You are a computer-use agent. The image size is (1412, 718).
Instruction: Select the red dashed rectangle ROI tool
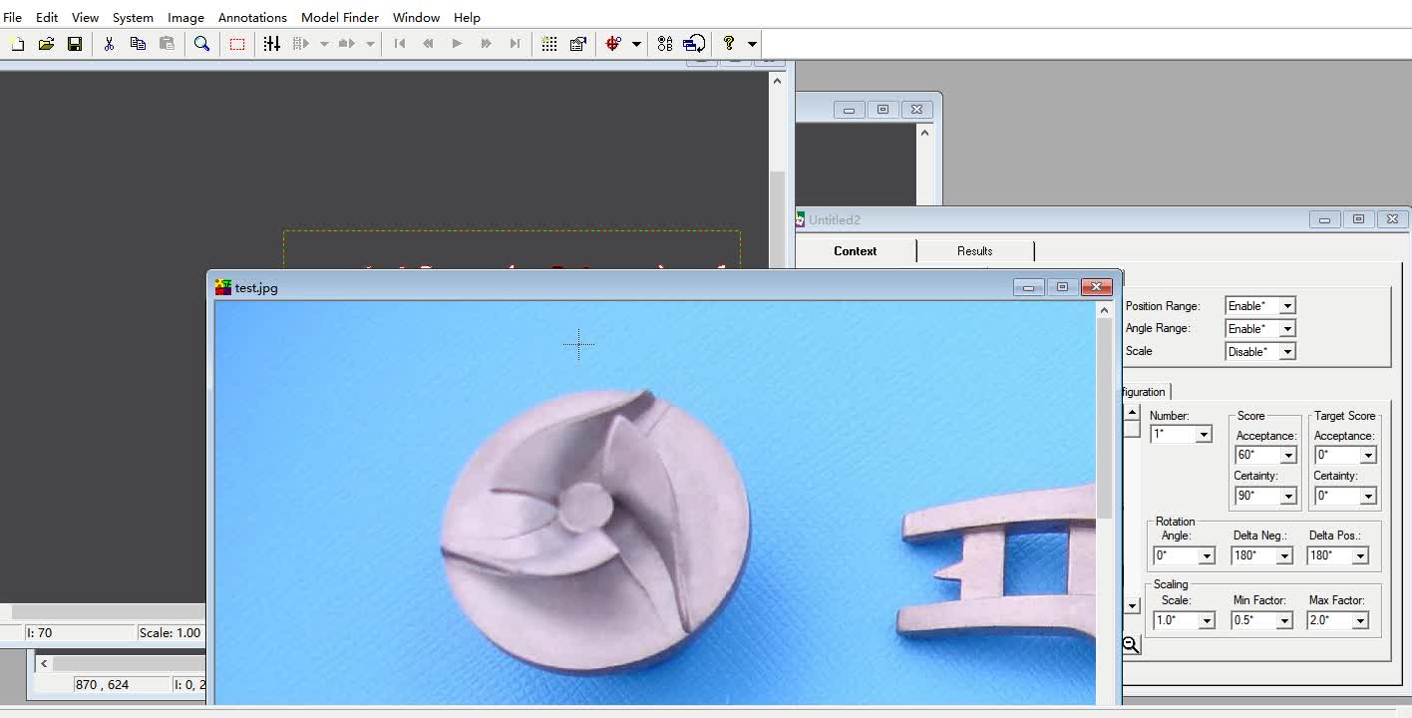[x=237, y=44]
